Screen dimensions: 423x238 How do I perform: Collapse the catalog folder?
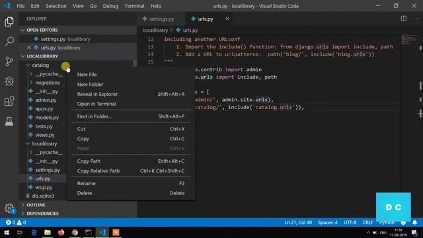pyautogui.click(x=28, y=65)
